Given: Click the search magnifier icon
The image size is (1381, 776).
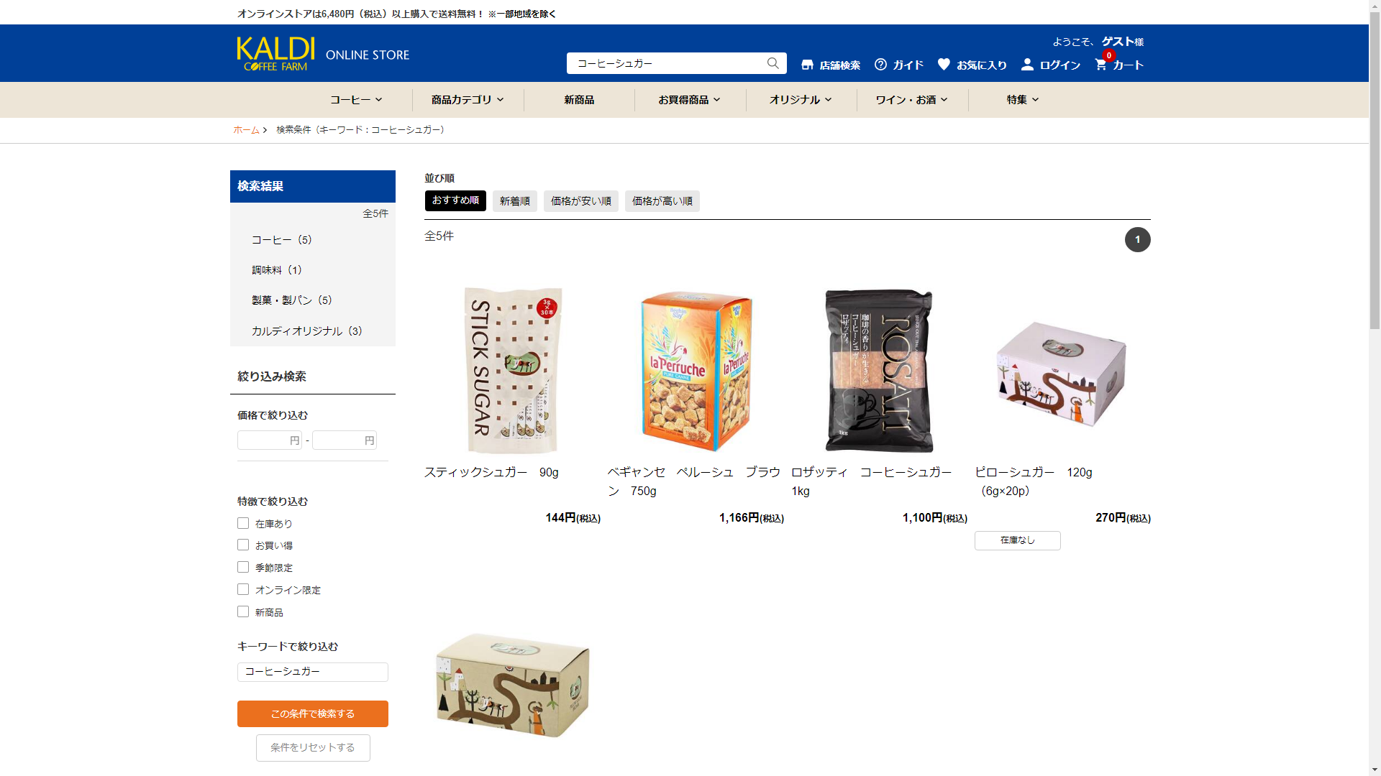Looking at the screenshot, I should (x=772, y=63).
